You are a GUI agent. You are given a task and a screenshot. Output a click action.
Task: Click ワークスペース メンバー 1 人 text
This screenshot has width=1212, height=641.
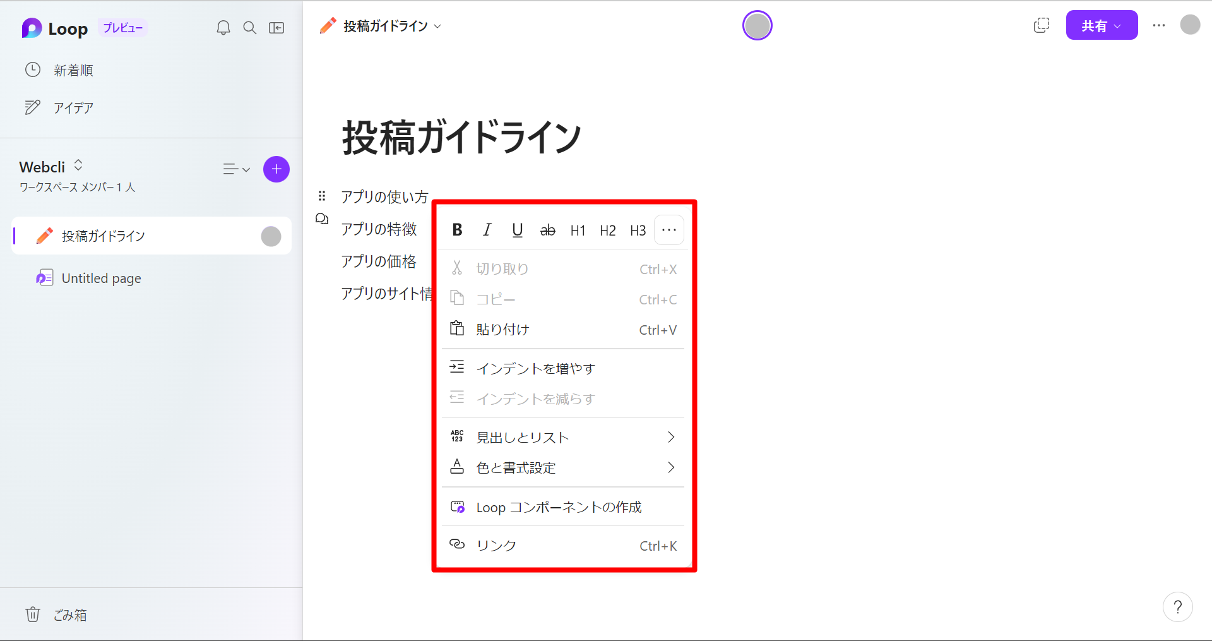pyautogui.click(x=78, y=187)
